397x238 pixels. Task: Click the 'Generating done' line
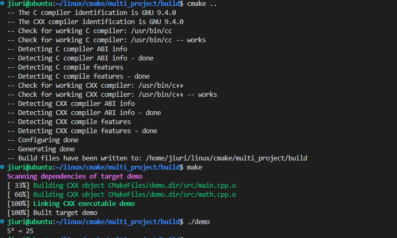41,149
